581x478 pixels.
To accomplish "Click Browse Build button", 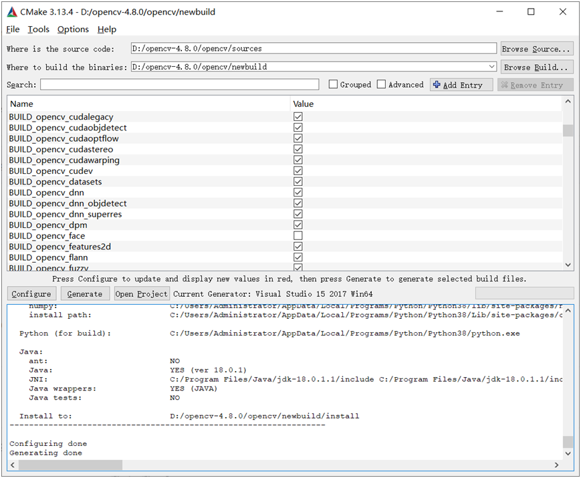I will [536, 67].
